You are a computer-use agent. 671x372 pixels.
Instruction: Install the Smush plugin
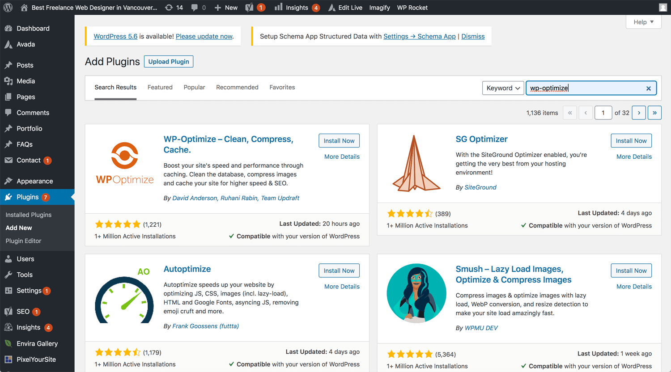(631, 271)
